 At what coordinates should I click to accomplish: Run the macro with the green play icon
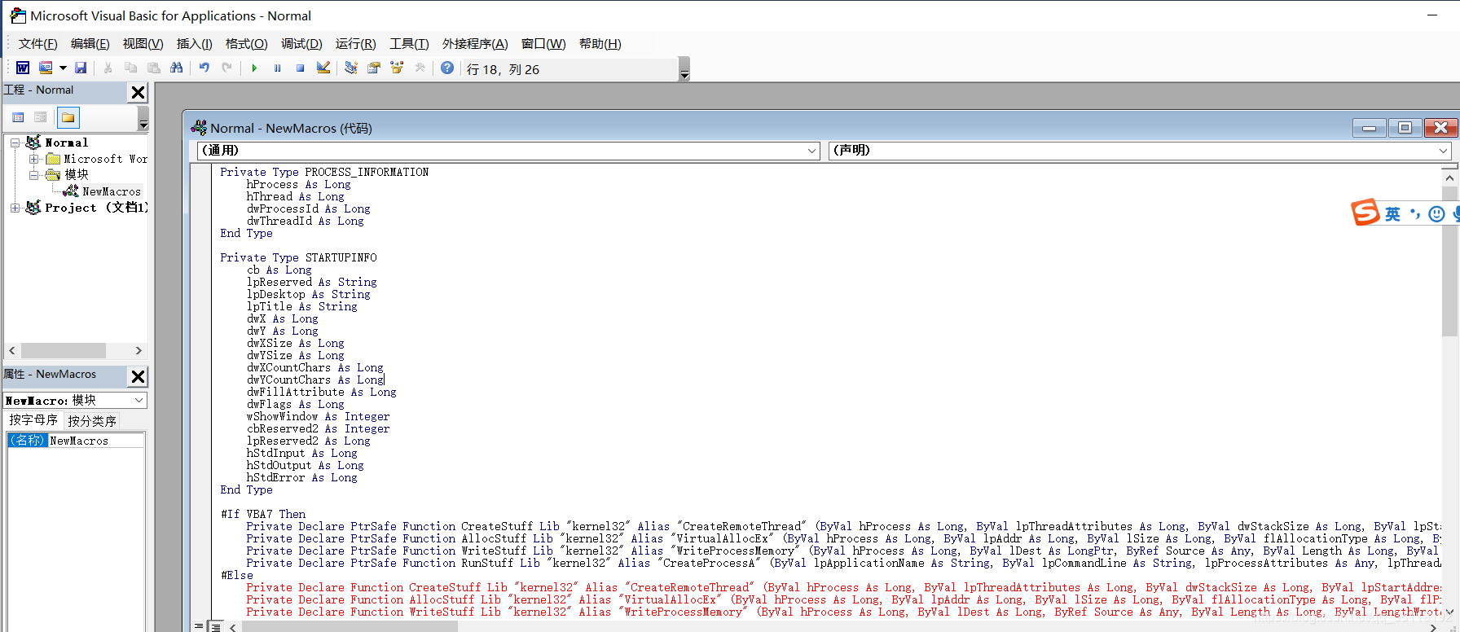254,68
